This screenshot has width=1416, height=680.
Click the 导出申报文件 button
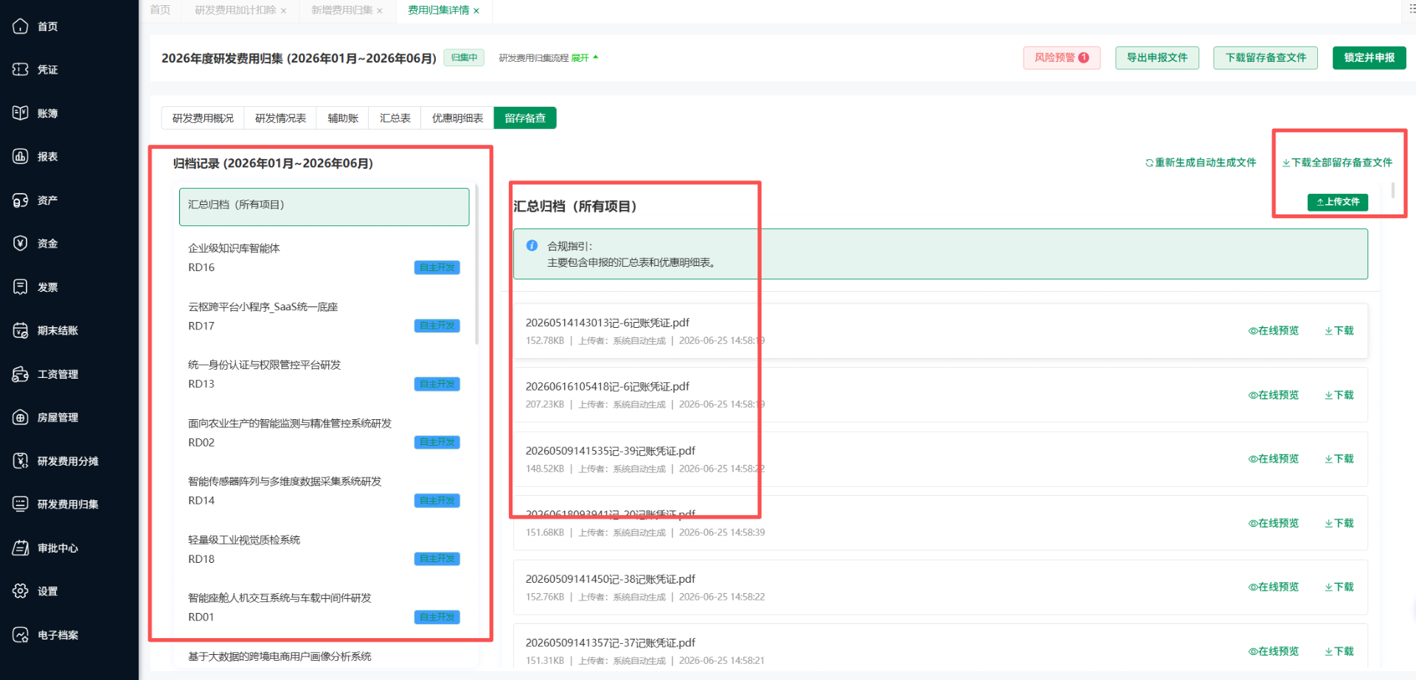[1157, 57]
